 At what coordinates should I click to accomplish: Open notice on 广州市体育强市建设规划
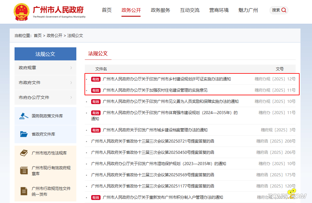[164, 116]
